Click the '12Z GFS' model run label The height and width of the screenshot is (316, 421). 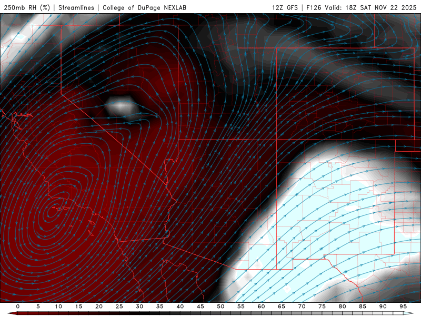pos(285,7)
